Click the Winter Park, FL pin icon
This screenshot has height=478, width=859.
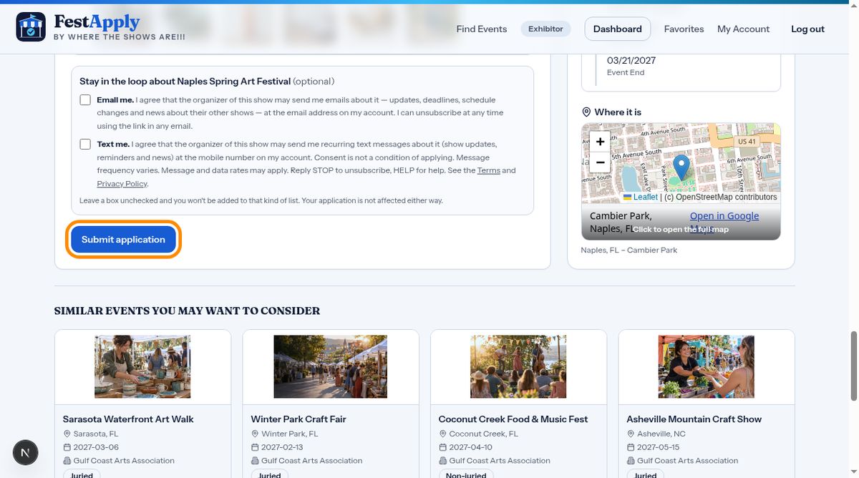point(256,434)
